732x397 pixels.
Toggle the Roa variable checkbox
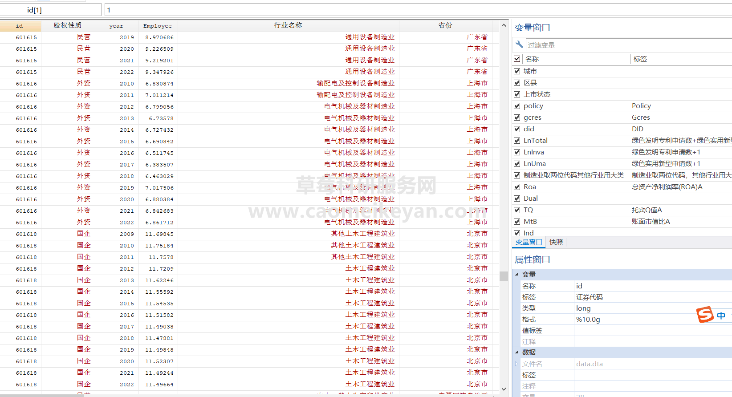click(x=517, y=187)
